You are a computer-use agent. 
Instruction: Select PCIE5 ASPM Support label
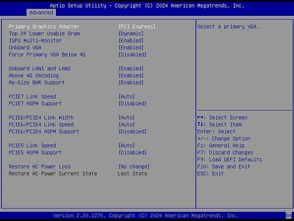[35, 153]
